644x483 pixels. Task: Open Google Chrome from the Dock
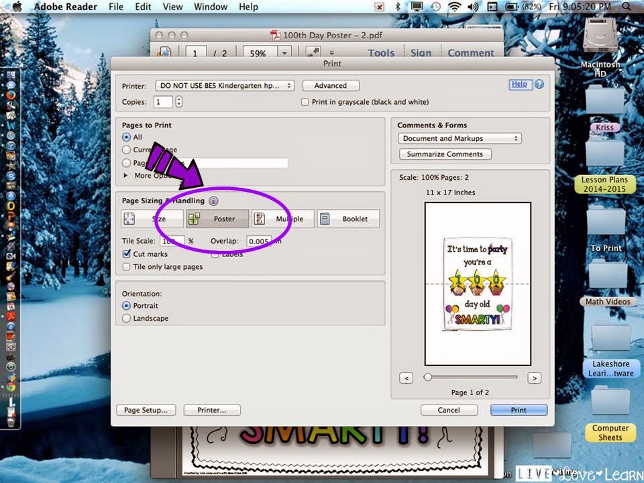11,387
